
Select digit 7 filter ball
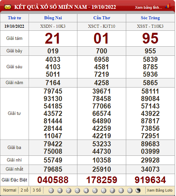[x=112, y=191]
